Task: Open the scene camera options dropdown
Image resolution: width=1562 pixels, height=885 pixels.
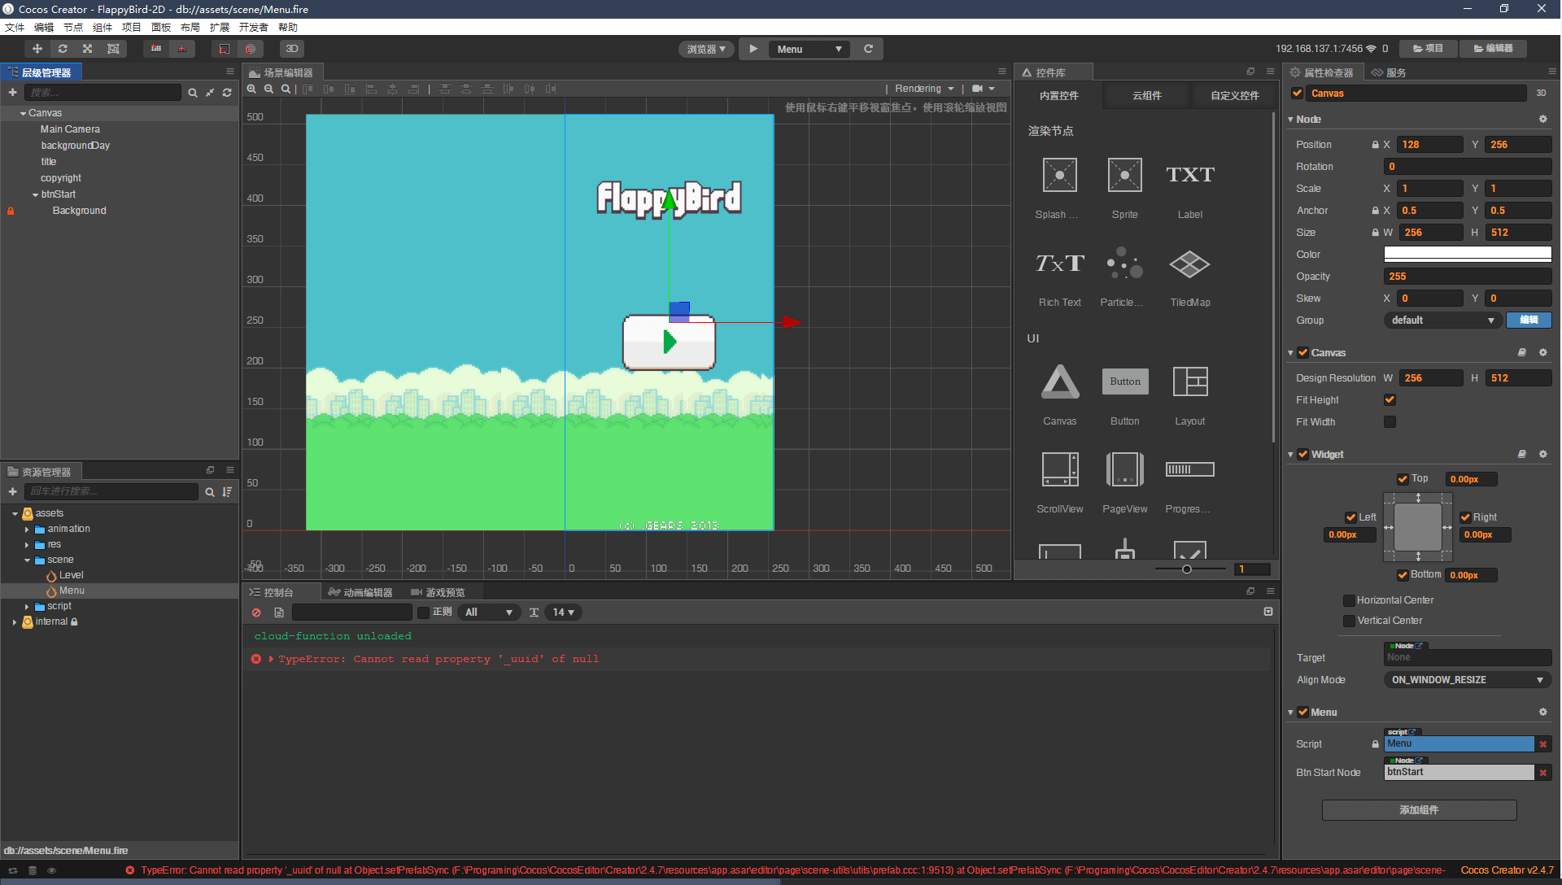Action: point(984,89)
